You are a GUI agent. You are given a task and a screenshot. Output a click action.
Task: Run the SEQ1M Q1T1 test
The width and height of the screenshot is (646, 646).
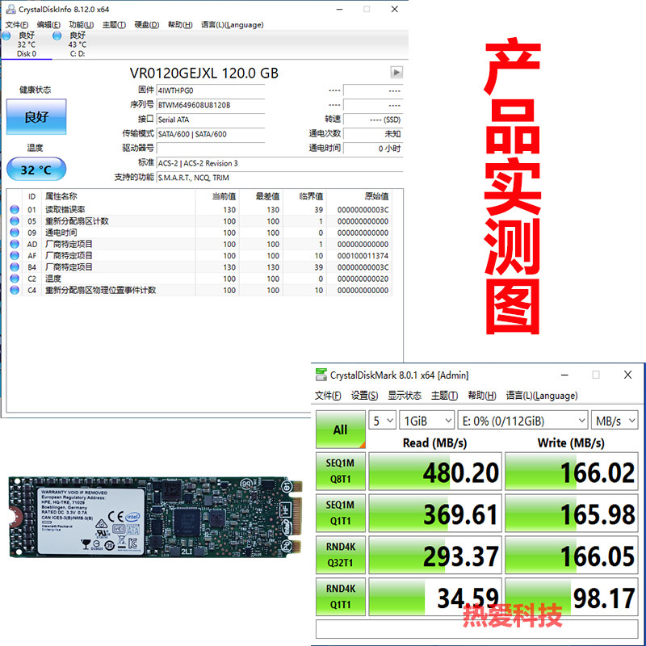coord(340,513)
